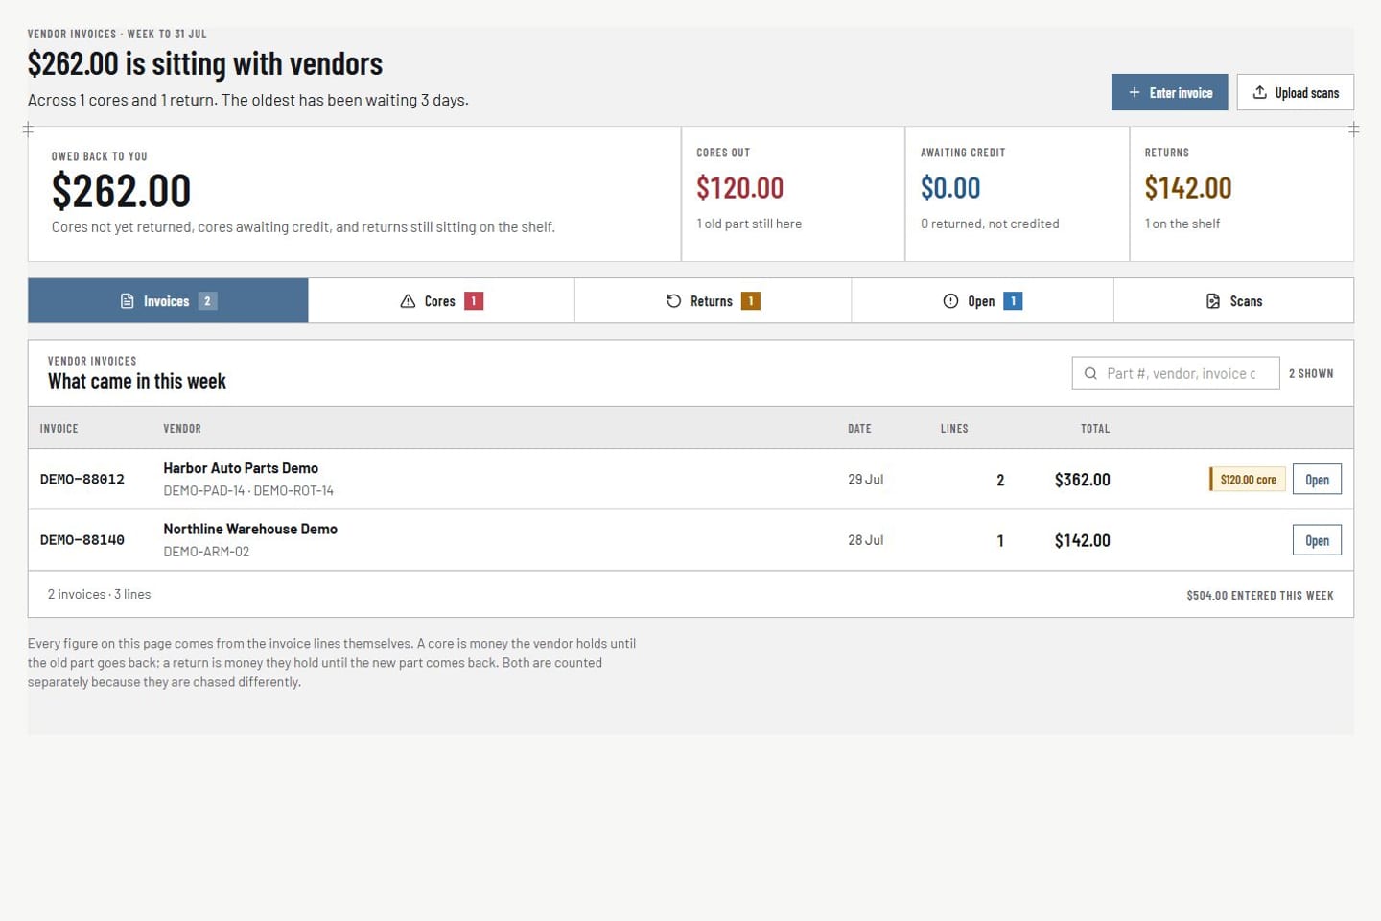Viewport: 1381px width, 921px height.
Task: Click the circular arrow icon on Returns tab
Action: 674,301
